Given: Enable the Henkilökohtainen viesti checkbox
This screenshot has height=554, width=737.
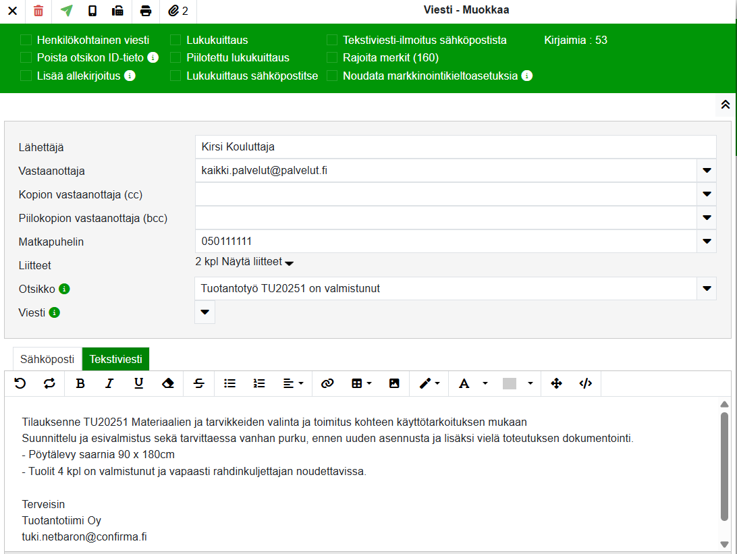Looking at the screenshot, I should 26,40.
